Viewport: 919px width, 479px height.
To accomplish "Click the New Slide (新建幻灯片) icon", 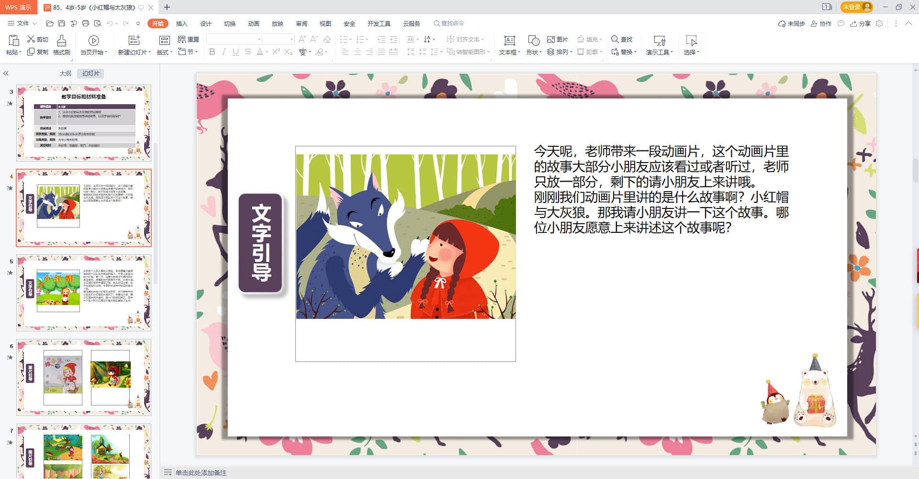I will point(134,40).
